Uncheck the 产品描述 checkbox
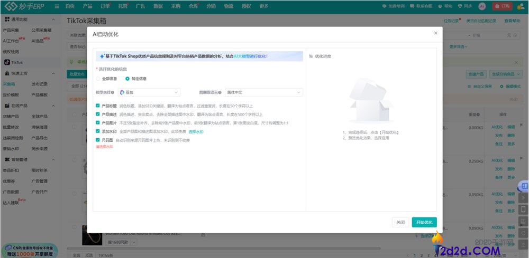 (x=98, y=114)
